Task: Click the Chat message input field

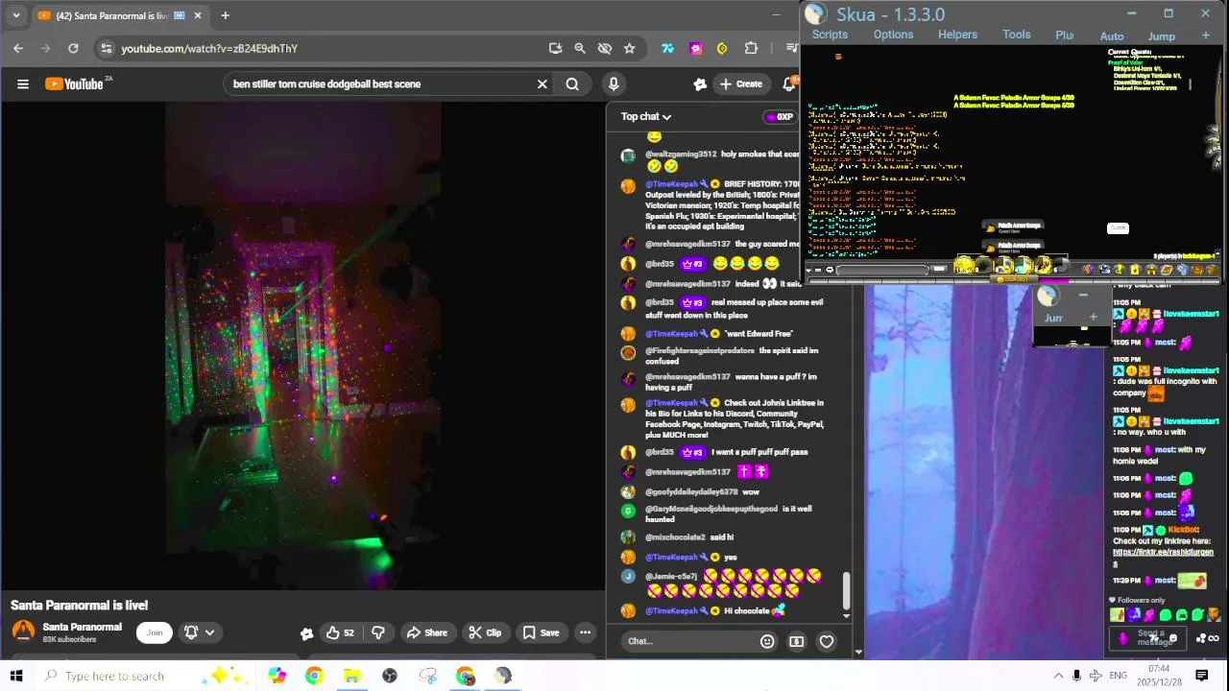Action: click(x=687, y=641)
